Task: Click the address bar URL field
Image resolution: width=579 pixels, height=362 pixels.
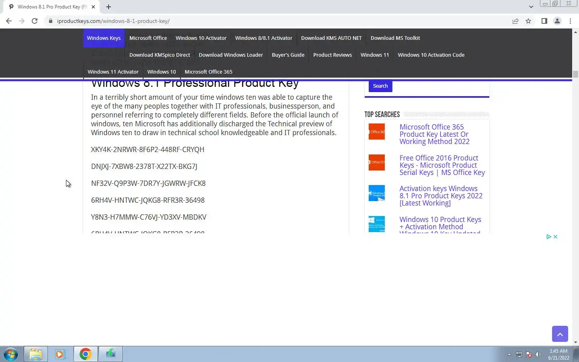Action: coord(277,21)
